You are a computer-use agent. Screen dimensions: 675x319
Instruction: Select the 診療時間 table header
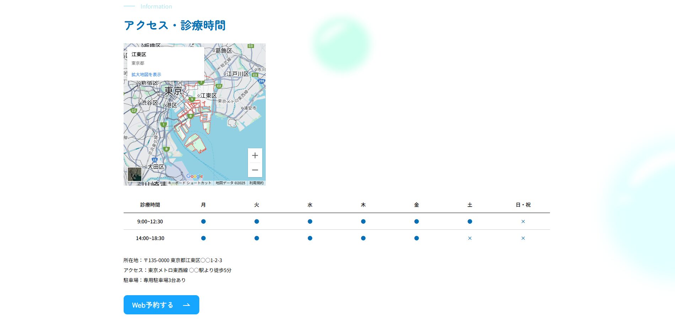(150, 205)
